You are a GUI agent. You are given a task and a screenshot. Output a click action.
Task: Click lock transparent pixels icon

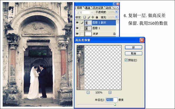click(85, 17)
